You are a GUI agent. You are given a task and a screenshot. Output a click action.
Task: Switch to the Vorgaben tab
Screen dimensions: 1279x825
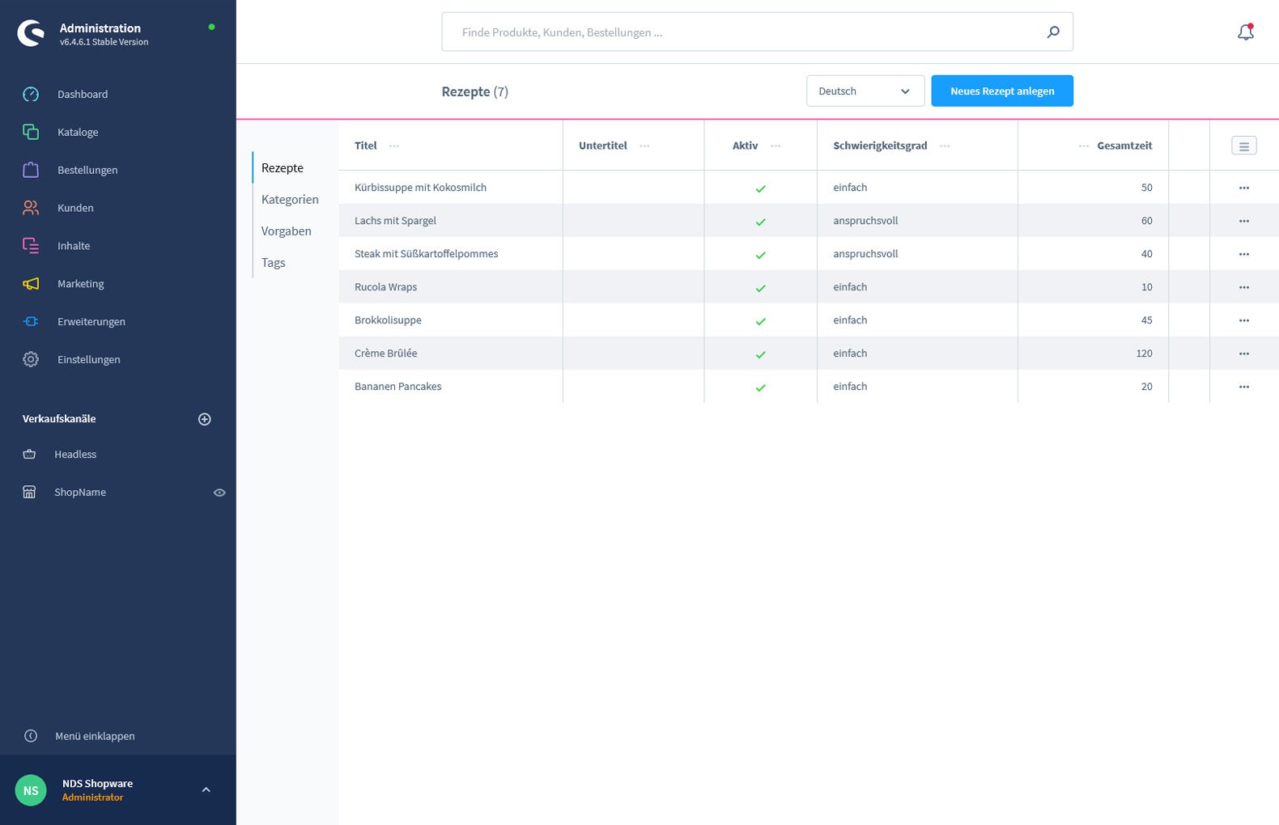pos(287,231)
